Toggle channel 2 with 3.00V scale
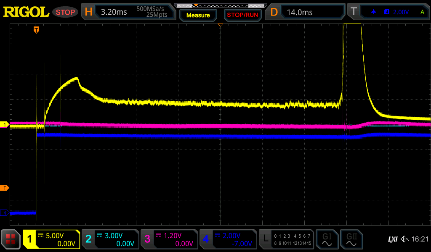 pyautogui.click(x=109, y=239)
